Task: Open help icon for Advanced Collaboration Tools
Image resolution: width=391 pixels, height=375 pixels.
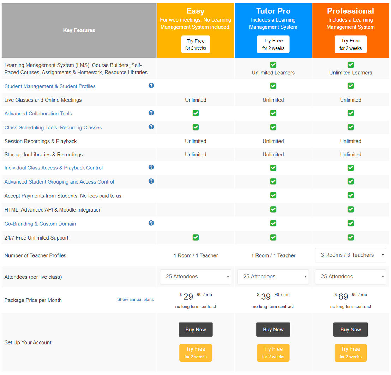Action: pyautogui.click(x=151, y=113)
